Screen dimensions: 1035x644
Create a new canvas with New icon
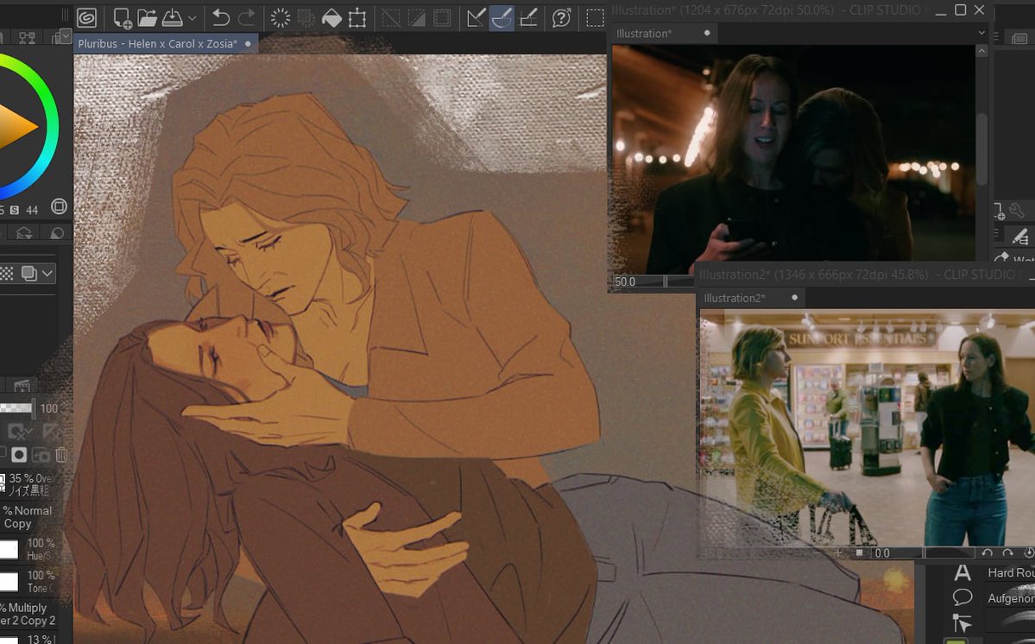pos(122,18)
